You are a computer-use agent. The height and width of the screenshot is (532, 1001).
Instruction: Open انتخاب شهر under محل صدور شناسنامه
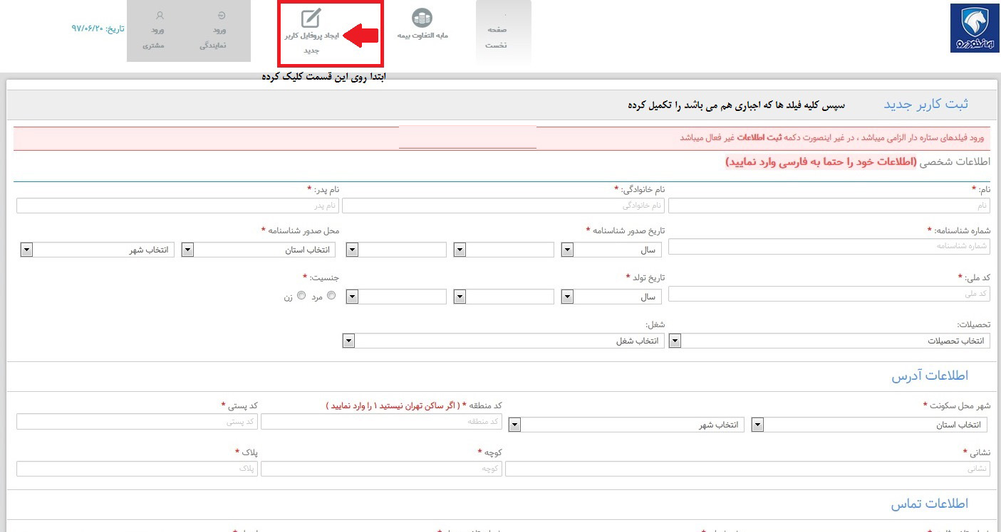(98, 250)
